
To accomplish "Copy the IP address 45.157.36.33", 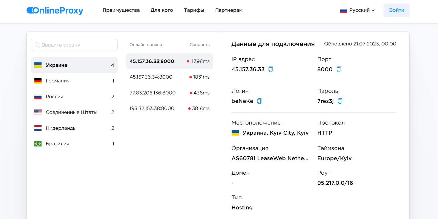I will 270,69.
